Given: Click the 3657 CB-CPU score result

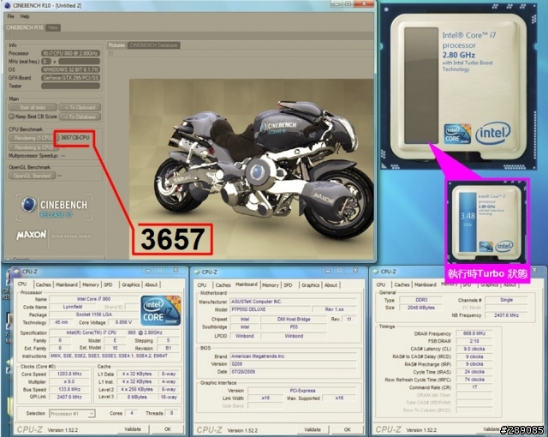Looking at the screenshot, I should click(x=74, y=137).
